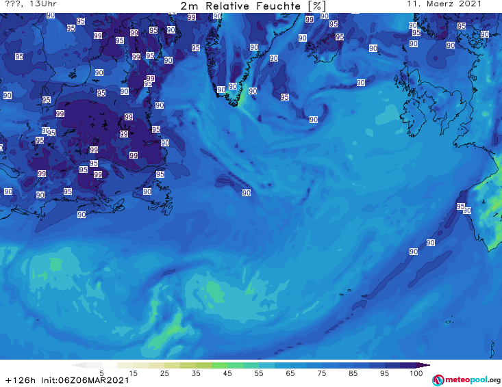
Task: Click the run info "+126h Init:06Z06MAR2021"
Action: point(67,380)
